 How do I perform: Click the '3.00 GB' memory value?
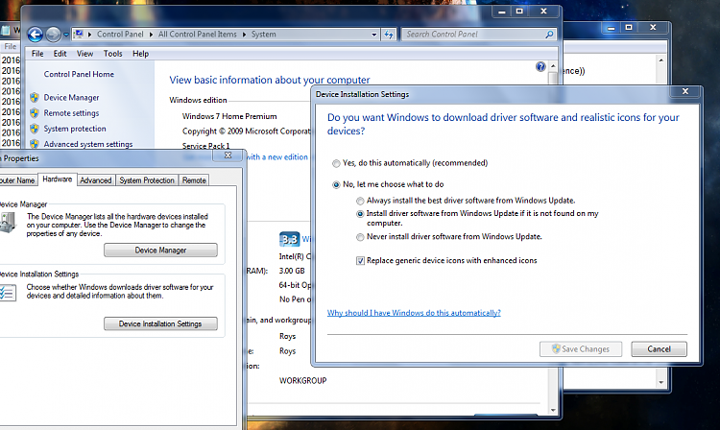(292, 271)
